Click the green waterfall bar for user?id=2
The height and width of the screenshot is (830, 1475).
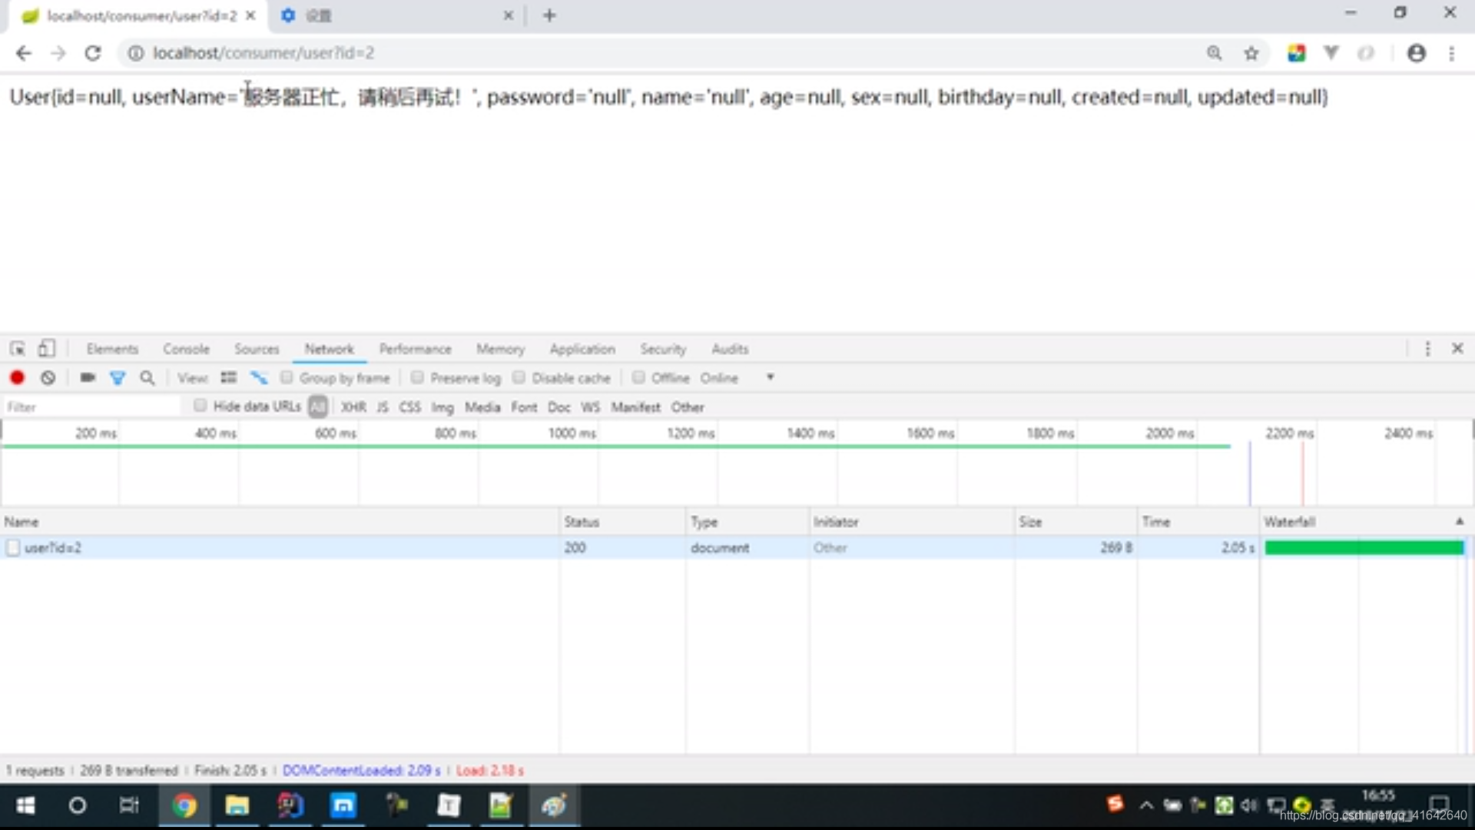(1364, 548)
